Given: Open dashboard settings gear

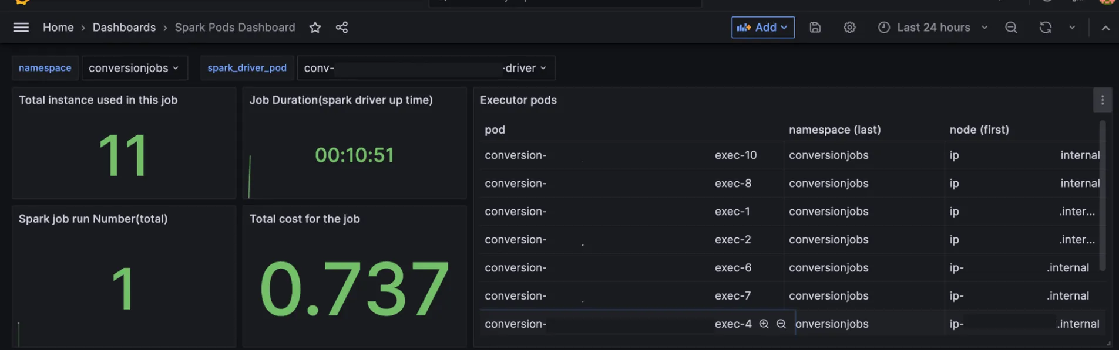Looking at the screenshot, I should [x=849, y=28].
